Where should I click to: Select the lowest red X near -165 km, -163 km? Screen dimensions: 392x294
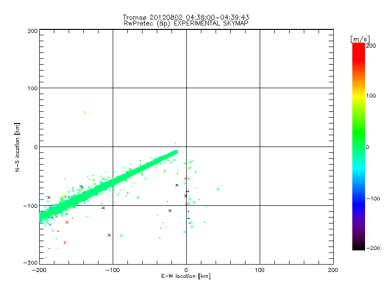click(x=65, y=243)
